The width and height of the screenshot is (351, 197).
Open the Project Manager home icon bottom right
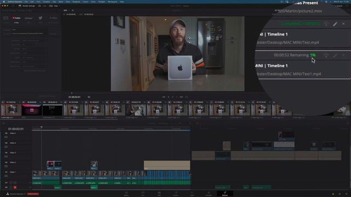click(x=340, y=194)
